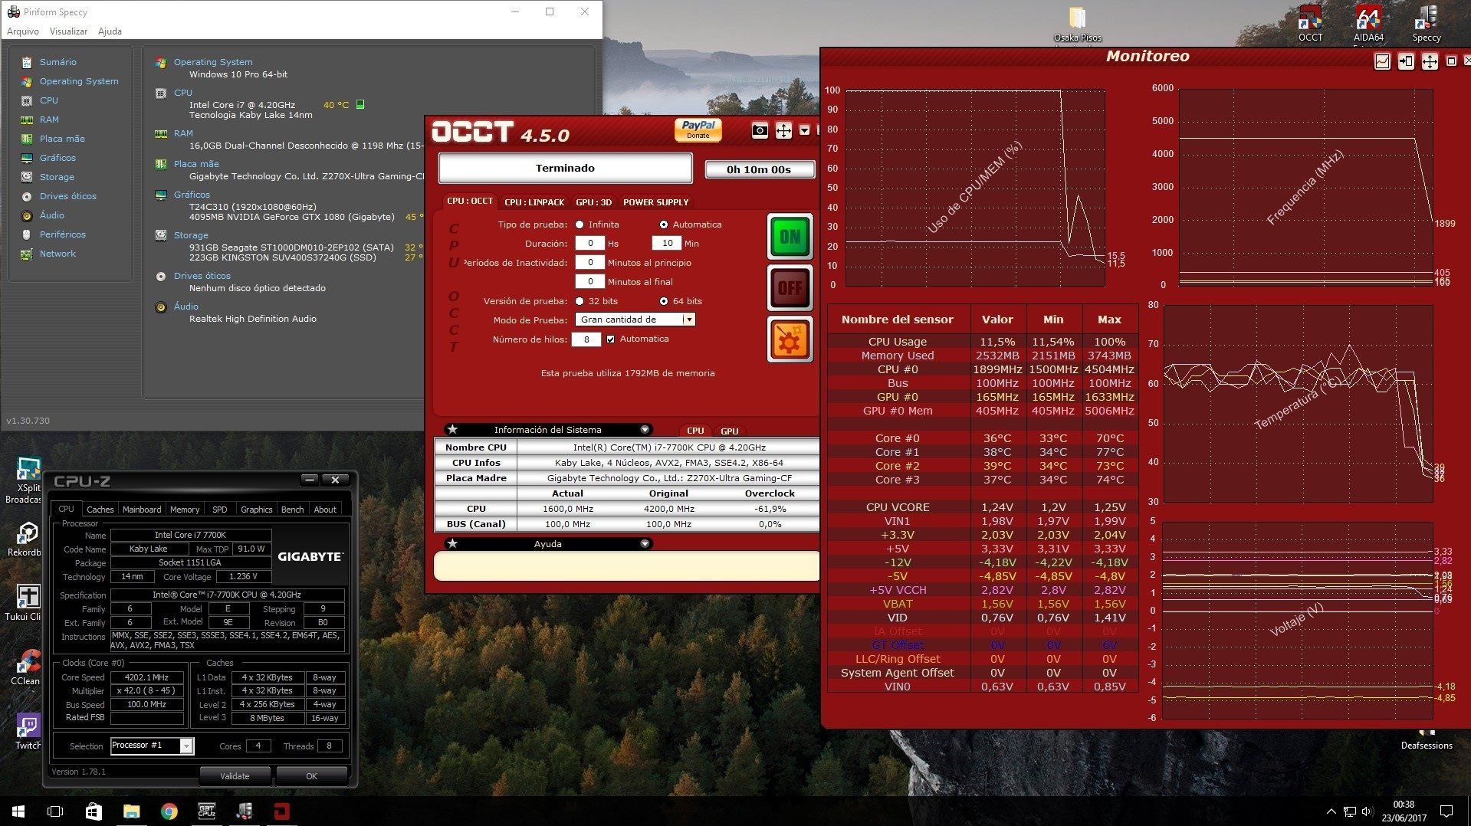This screenshot has height=826, width=1471.
Task: Switch to the CPU:LINPACK tab
Action: 534,202
